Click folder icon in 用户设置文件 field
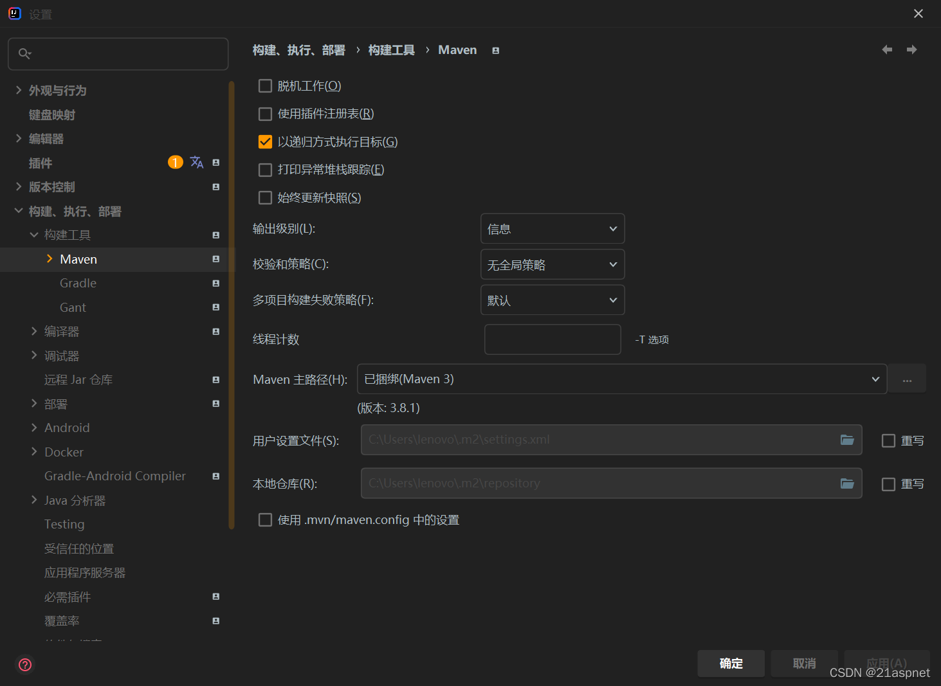 click(847, 440)
